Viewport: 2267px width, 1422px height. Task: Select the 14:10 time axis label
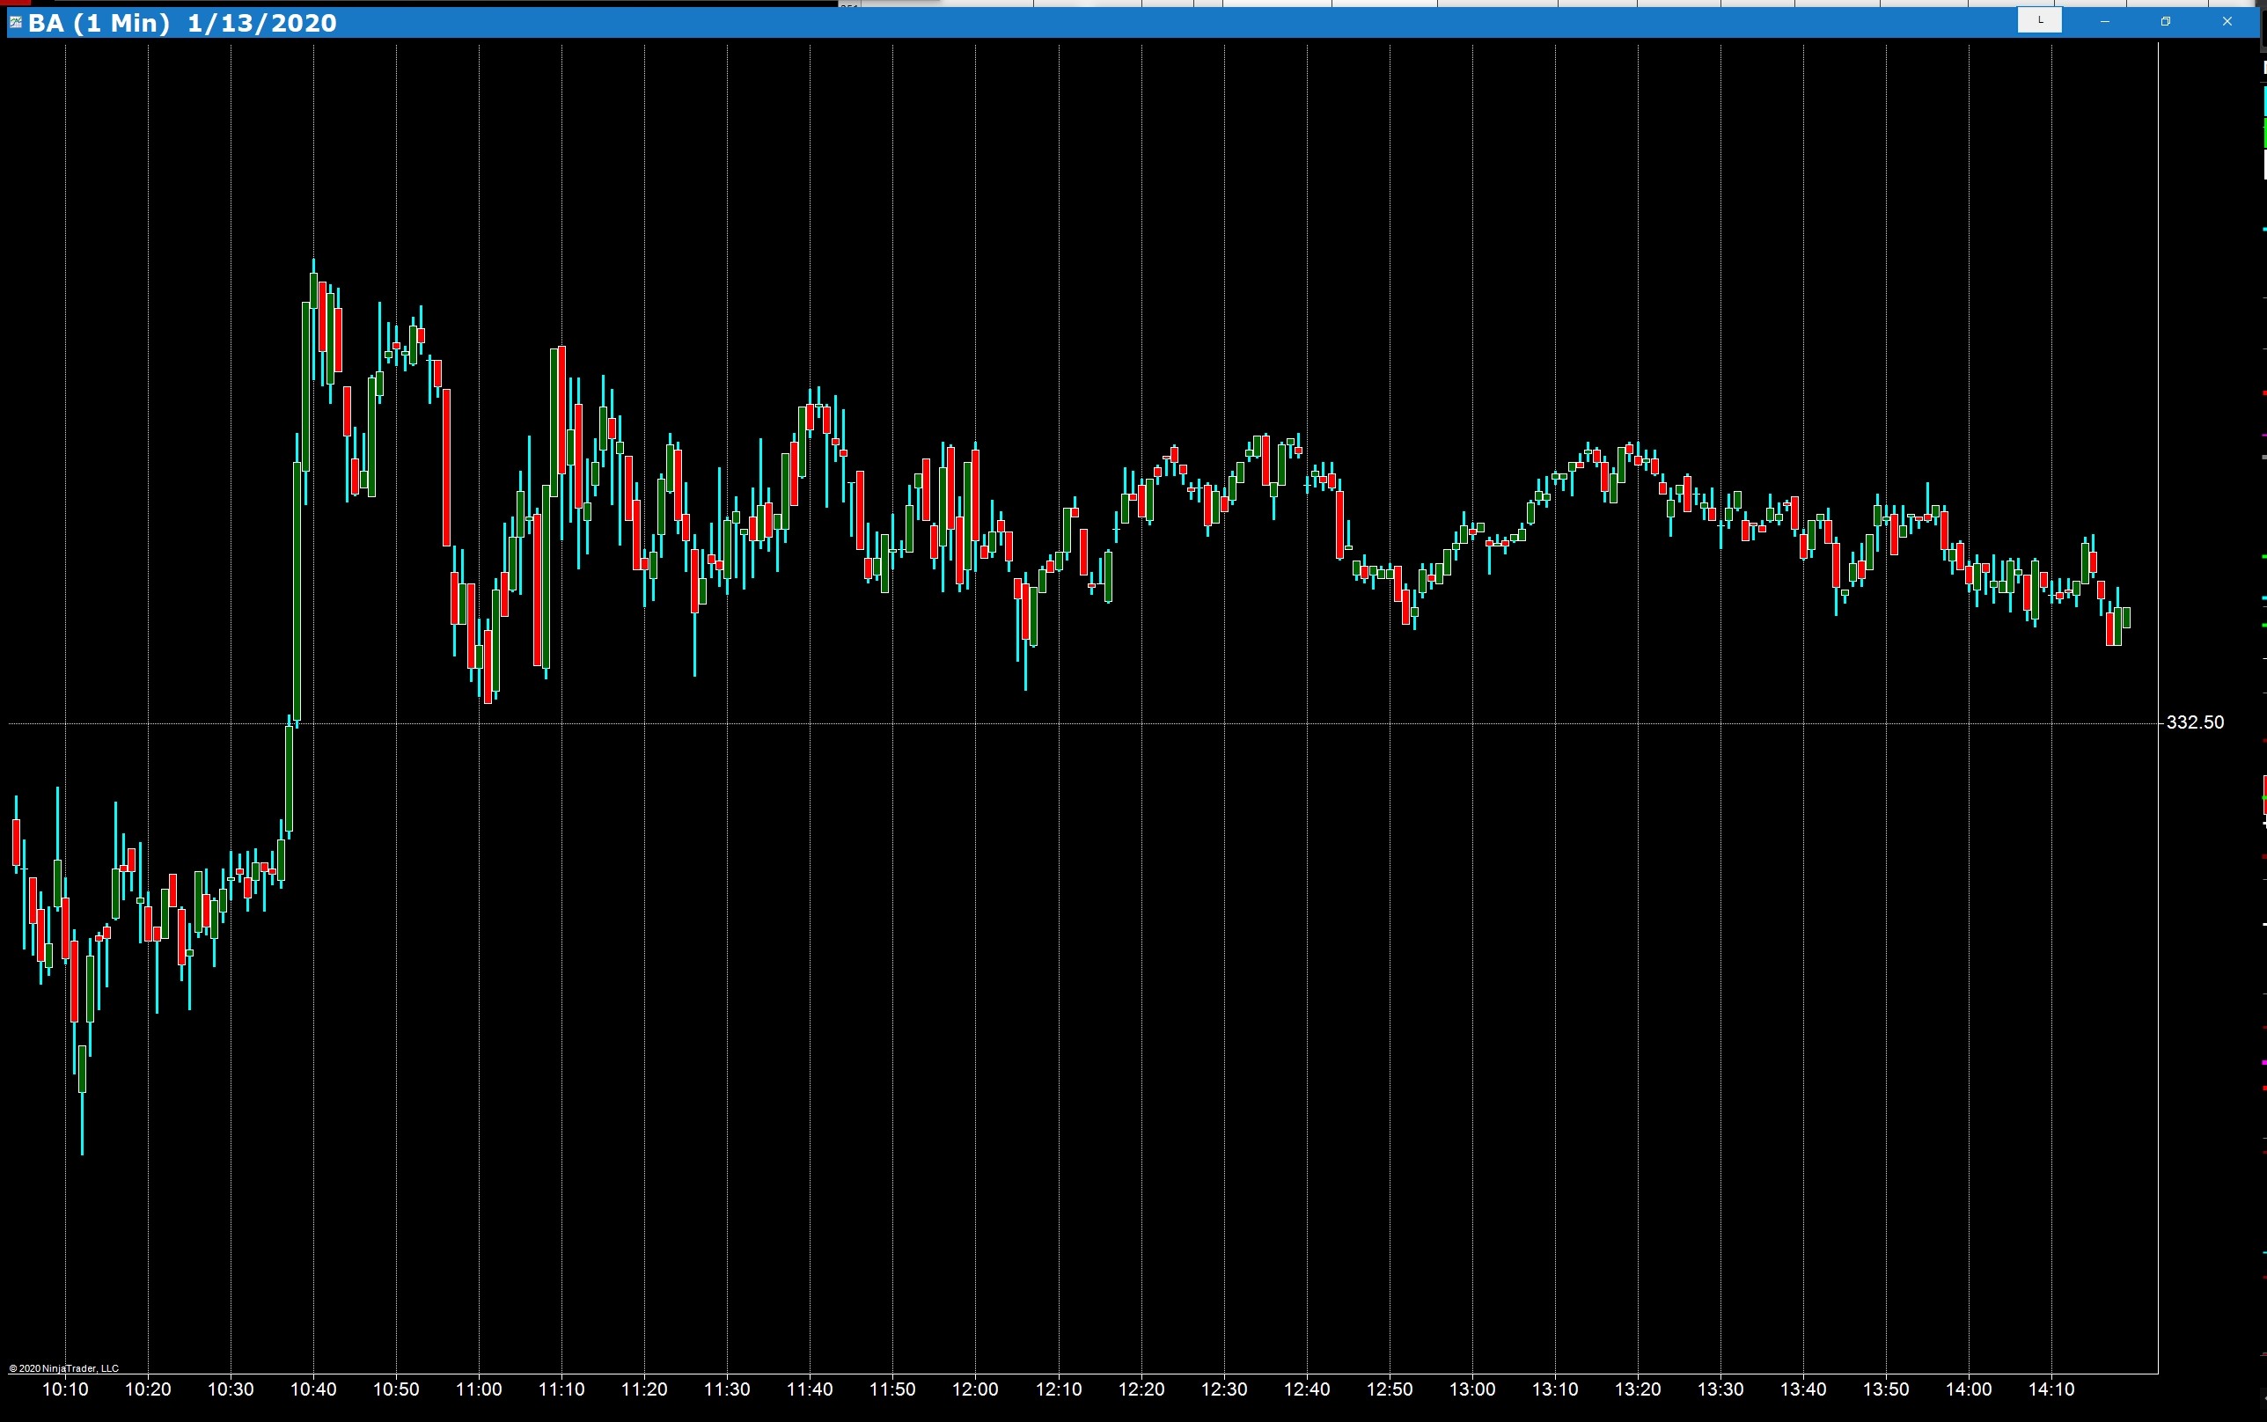pyautogui.click(x=2051, y=1389)
